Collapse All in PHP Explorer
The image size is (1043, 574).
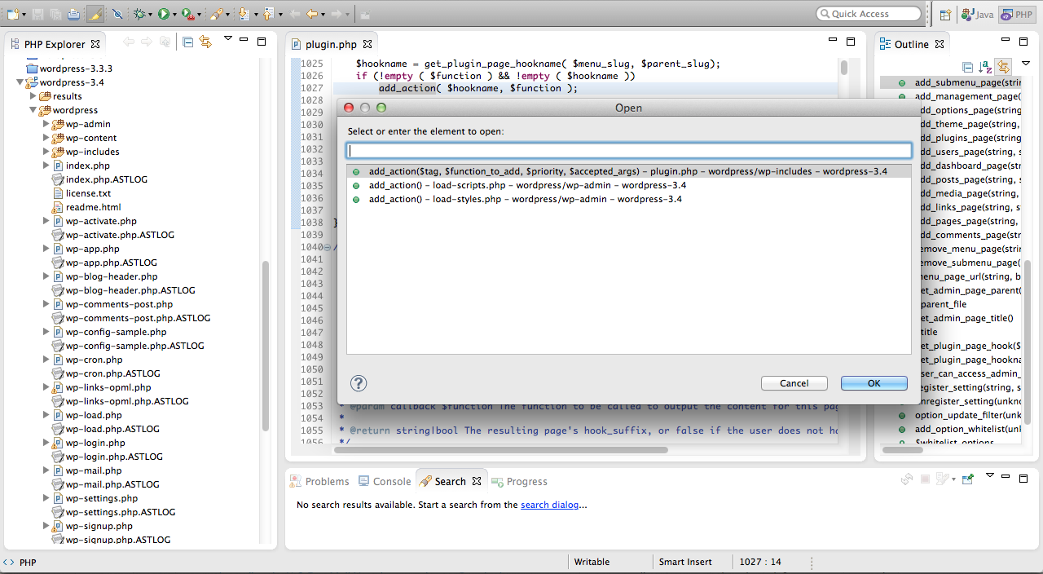coord(187,42)
